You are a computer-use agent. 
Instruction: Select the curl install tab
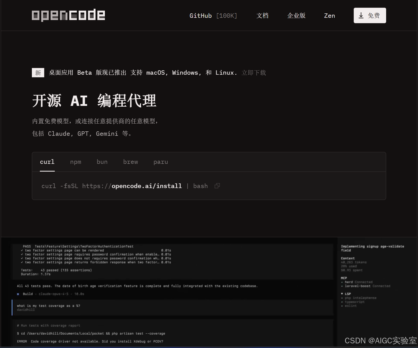pyautogui.click(x=47, y=162)
